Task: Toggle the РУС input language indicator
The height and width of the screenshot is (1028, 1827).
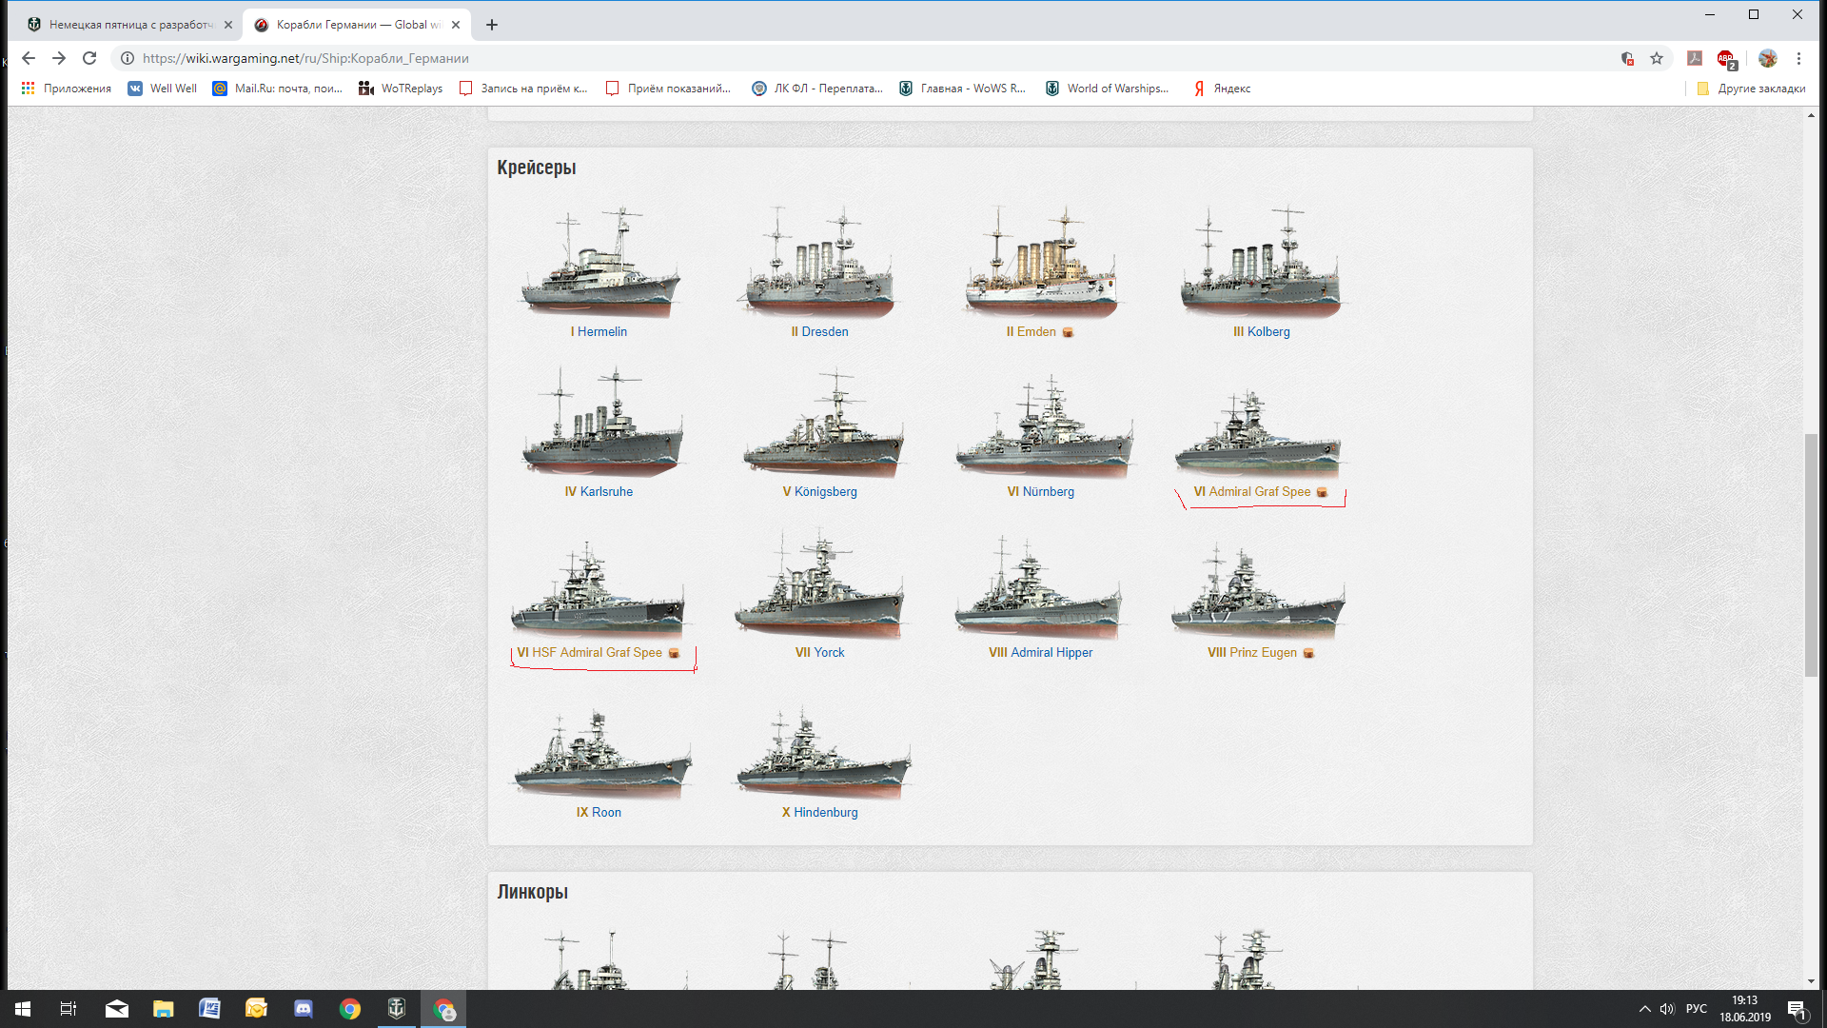Action: point(1696,1008)
